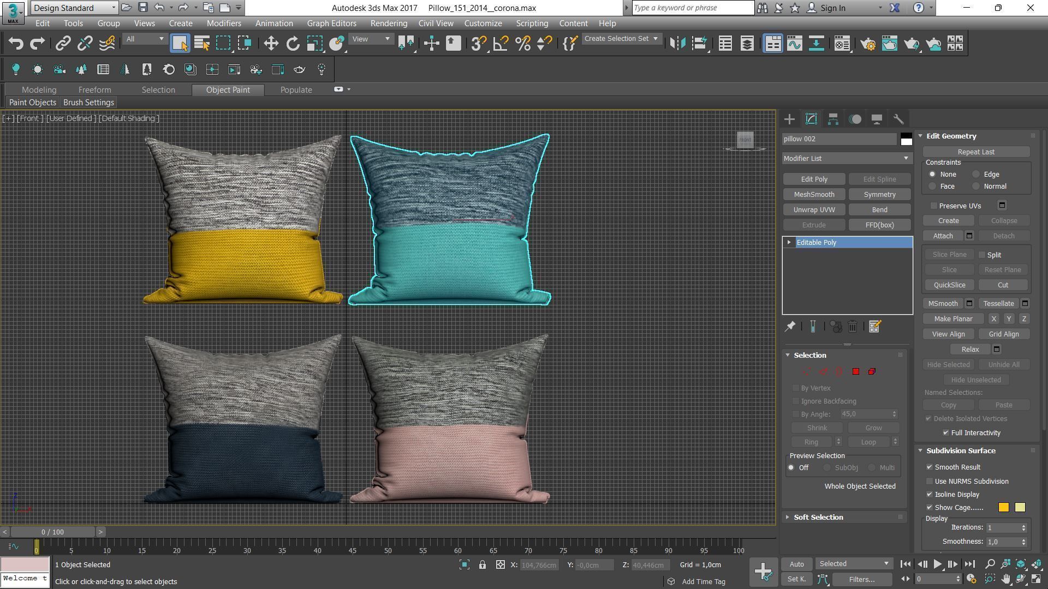This screenshot has height=589, width=1048.
Task: Open the Material Editor icon
Action: click(842, 44)
